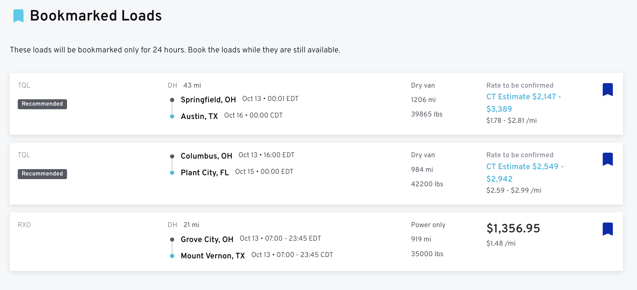Remove bookmark from Springfield to Austin load

coord(608,90)
